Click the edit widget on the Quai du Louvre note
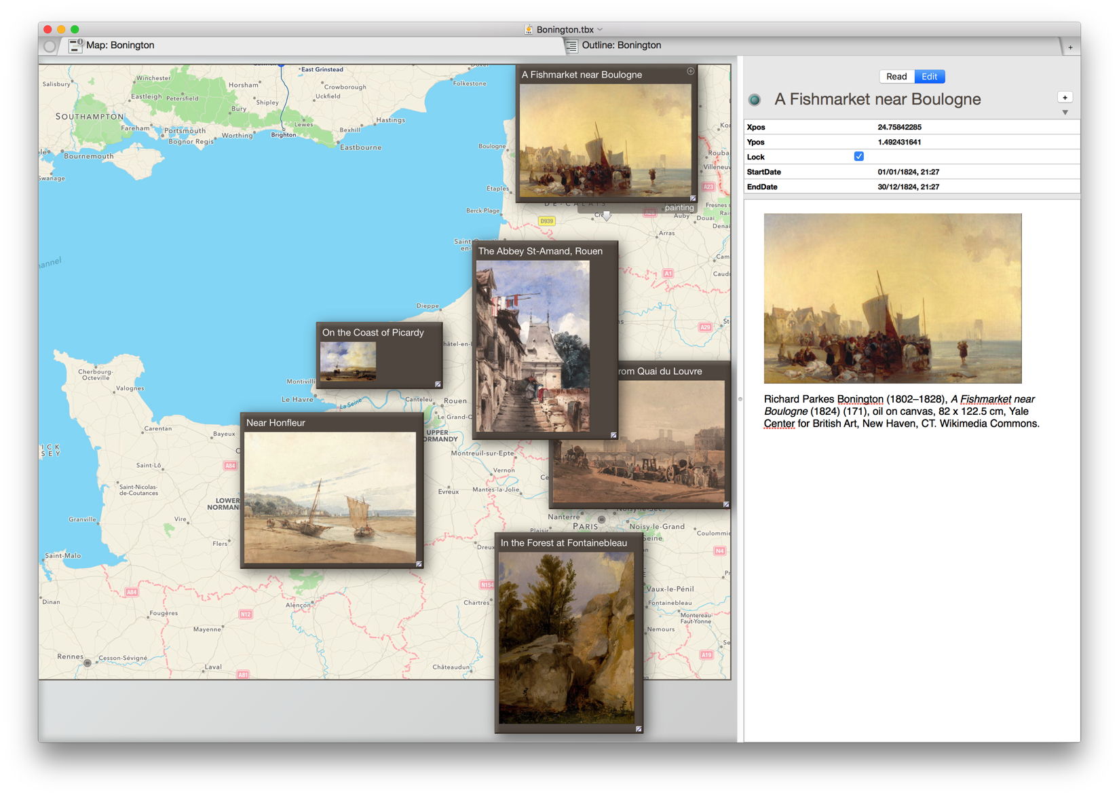1119x797 pixels. coord(725,504)
